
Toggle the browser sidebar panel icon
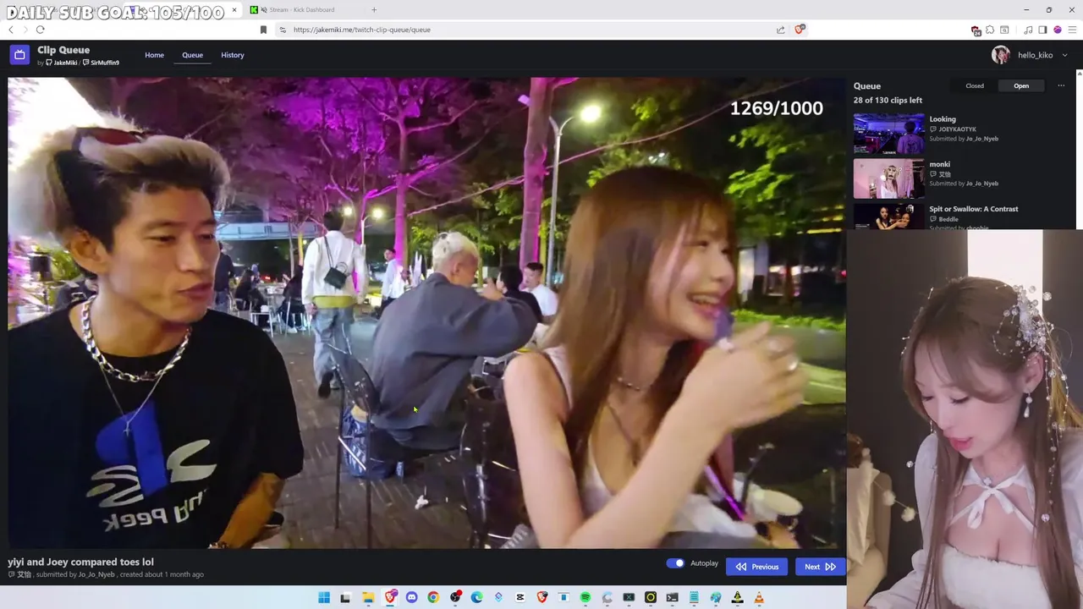1042,30
